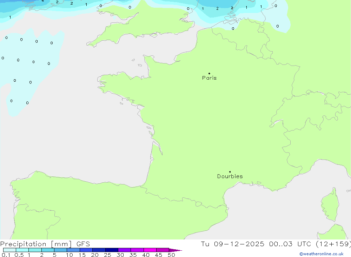Open the weatheronline.co.uk link
The height and width of the screenshot is (257, 351).
pos(322,254)
